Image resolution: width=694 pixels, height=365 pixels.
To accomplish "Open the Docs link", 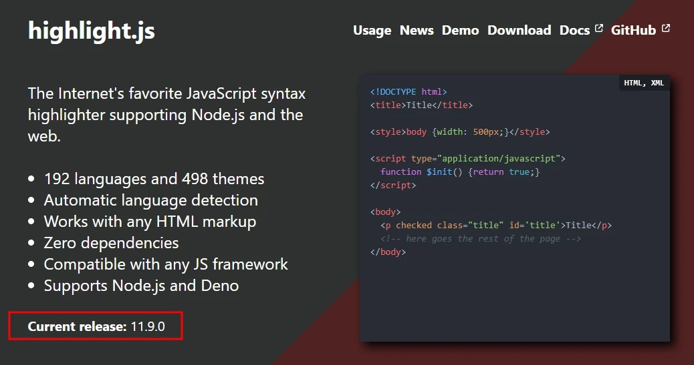I will (574, 31).
